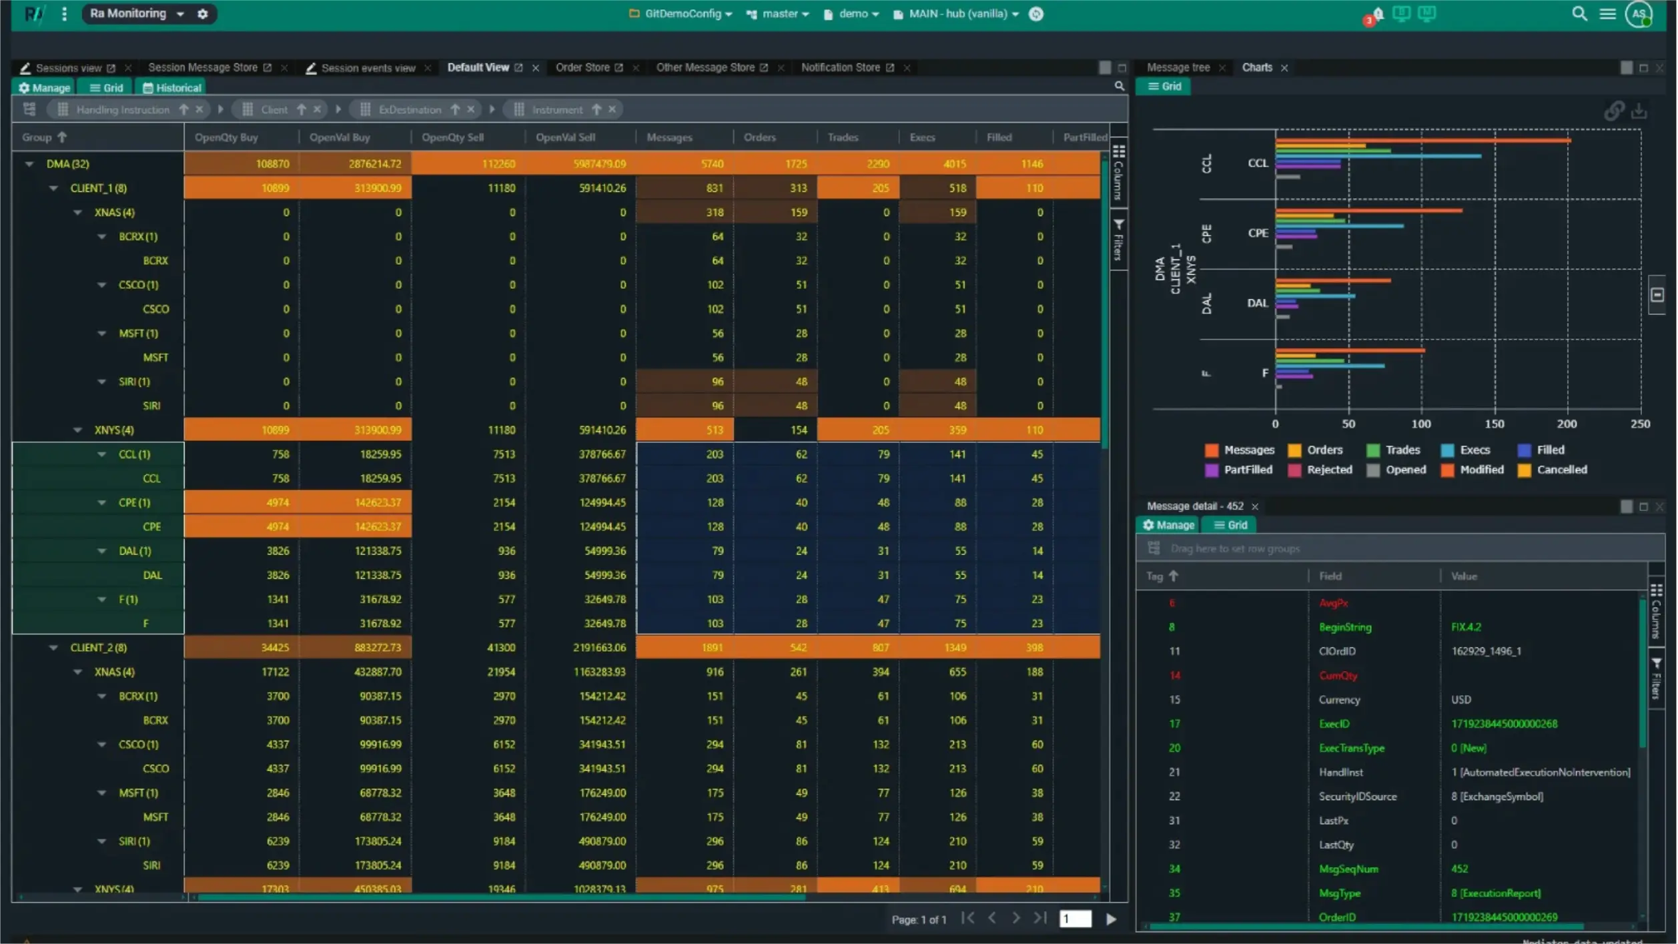Toggle Cancelled series in chart legend
Viewport: 1678px width, 944px height.
[x=1553, y=470]
